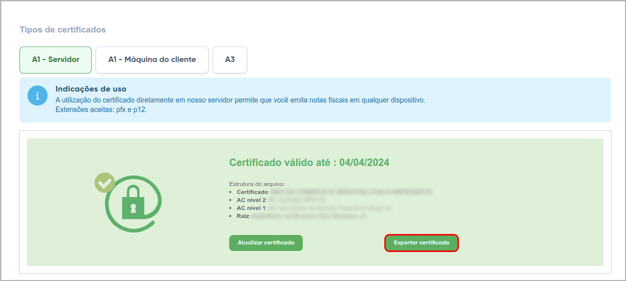
Task: Click the sentence about emitting notas fiscais
Action: coord(240,100)
